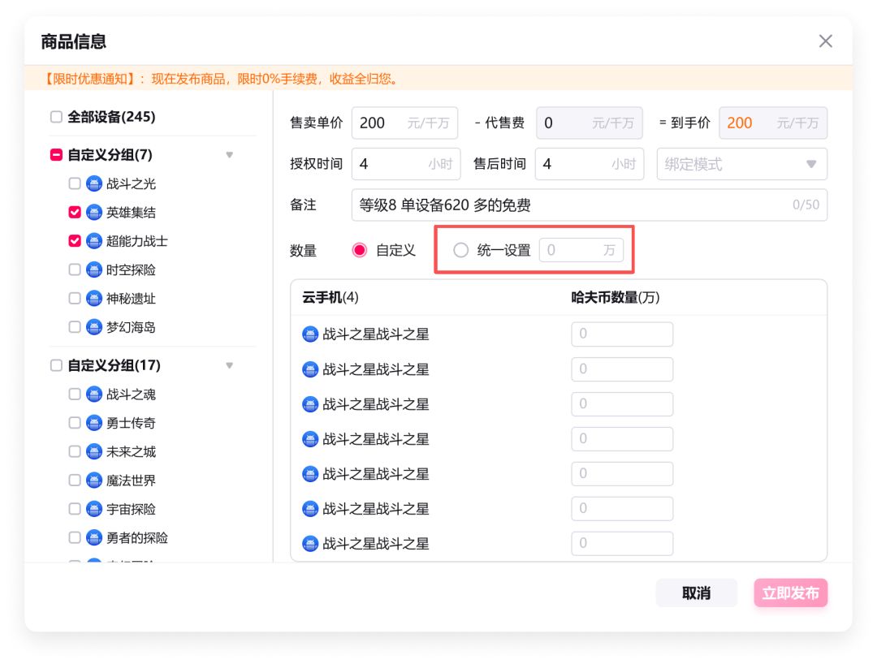Click the device icon next to 勇者的探险
This screenshot has height=664, width=877.
coord(94,537)
